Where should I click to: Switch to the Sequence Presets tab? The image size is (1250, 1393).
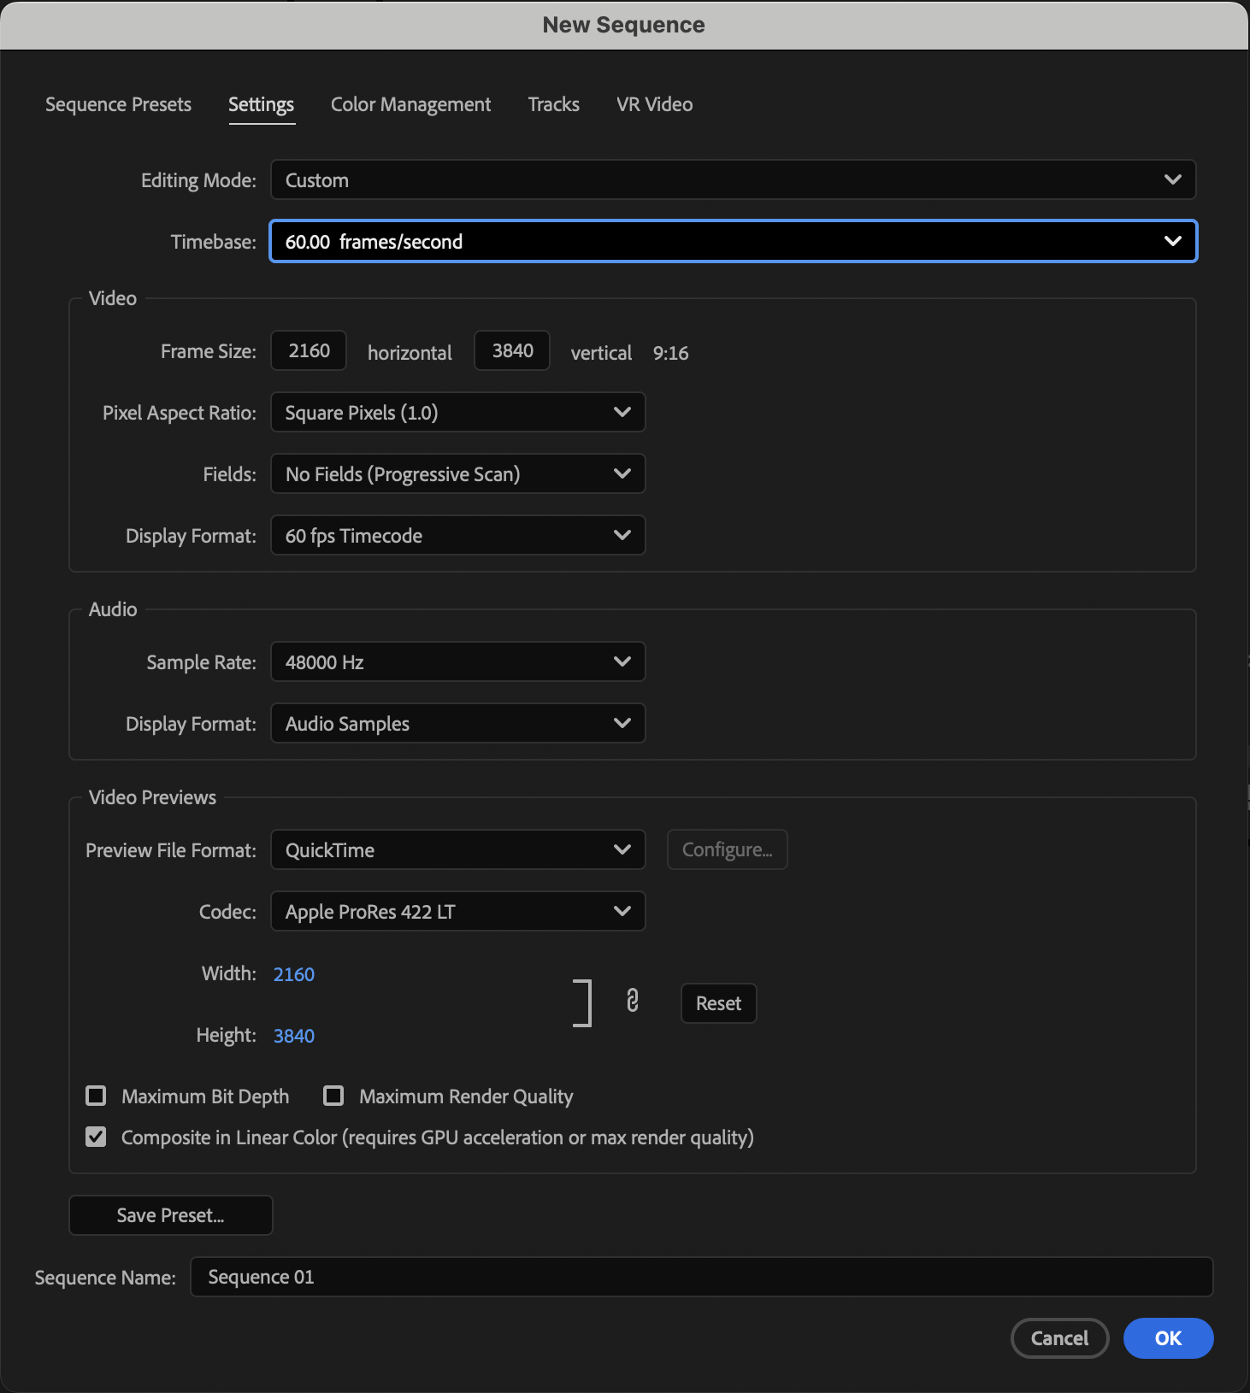pos(118,104)
